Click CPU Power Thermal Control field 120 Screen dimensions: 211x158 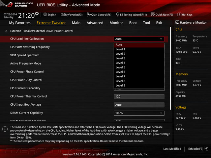139,96
